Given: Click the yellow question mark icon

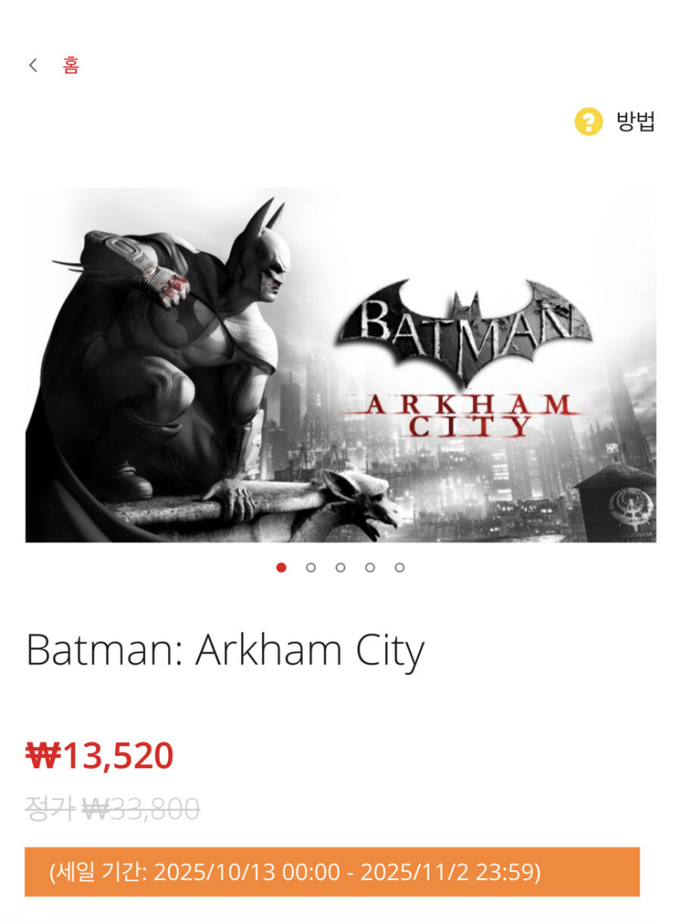Looking at the screenshot, I should point(588,122).
